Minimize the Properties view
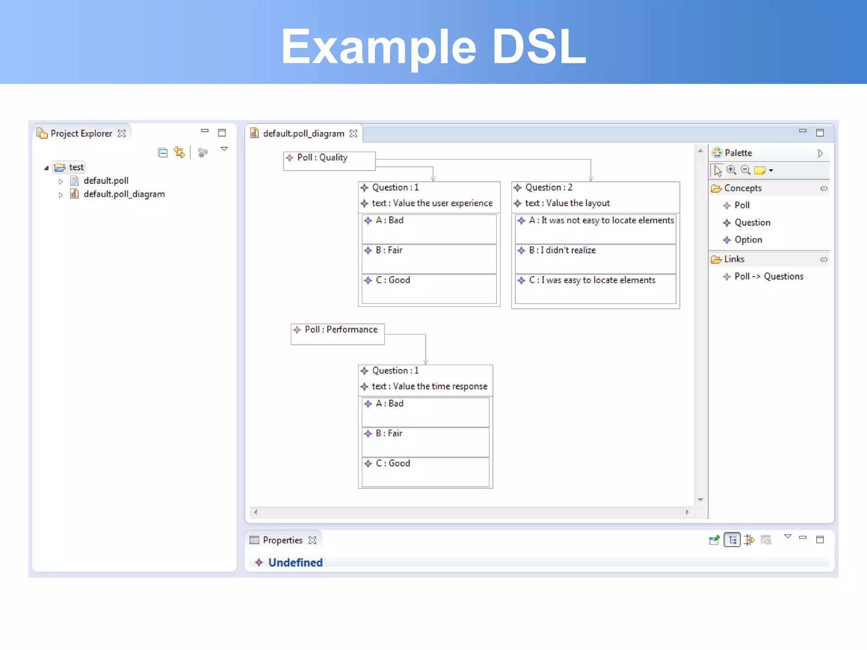 803,537
